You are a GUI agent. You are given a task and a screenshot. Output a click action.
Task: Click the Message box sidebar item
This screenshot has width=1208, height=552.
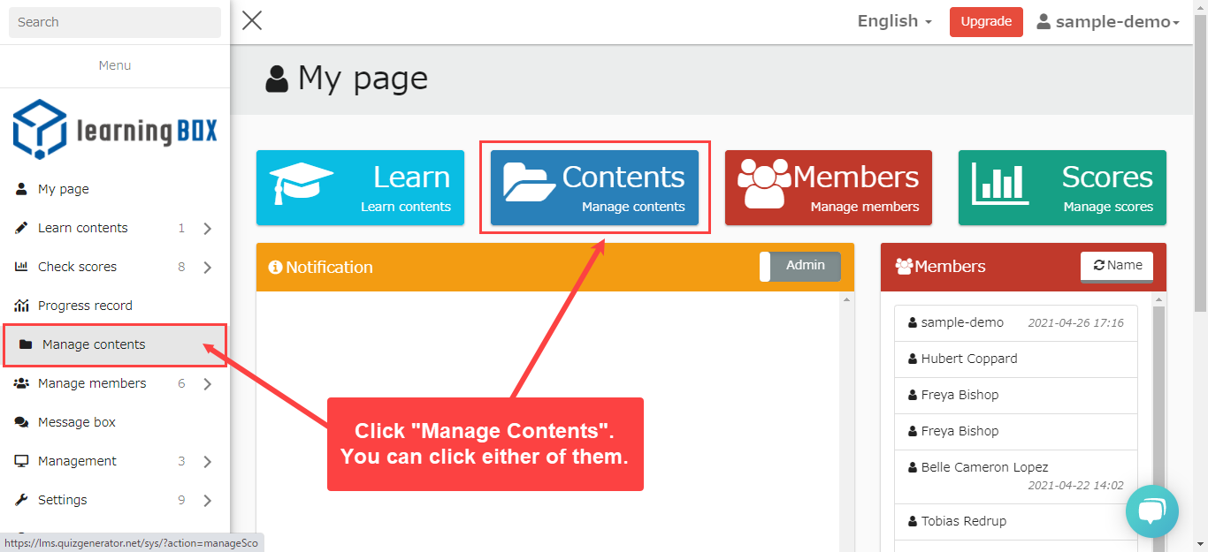(77, 422)
